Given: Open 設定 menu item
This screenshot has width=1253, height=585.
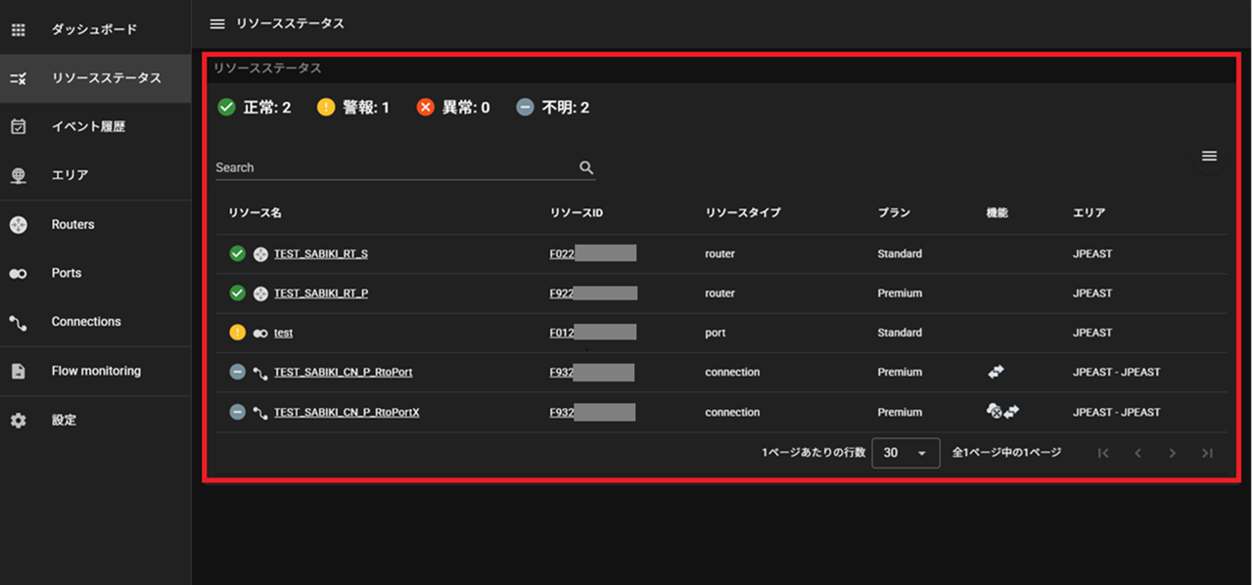Looking at the screenshot, I should pyautogui.click(x=95, y=420).
